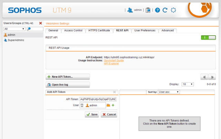Go to next page with double-right arrow
221x139 pixels.
tap(212, 77)
